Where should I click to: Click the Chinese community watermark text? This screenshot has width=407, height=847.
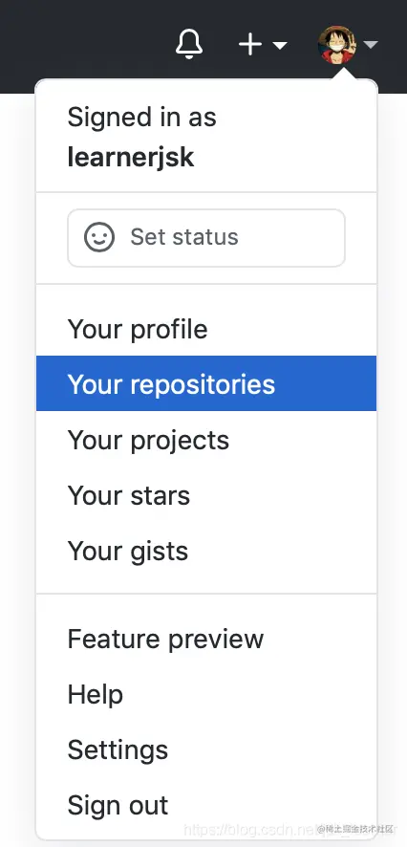pos(355,828)
